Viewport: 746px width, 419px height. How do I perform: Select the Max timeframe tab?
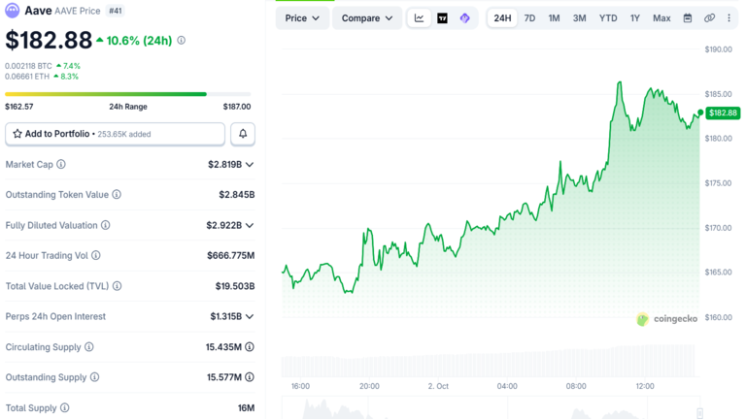tap(661, 18)
